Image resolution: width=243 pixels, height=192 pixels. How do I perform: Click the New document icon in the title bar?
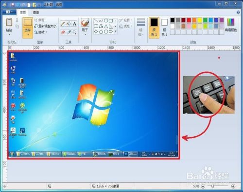[29, 5]
